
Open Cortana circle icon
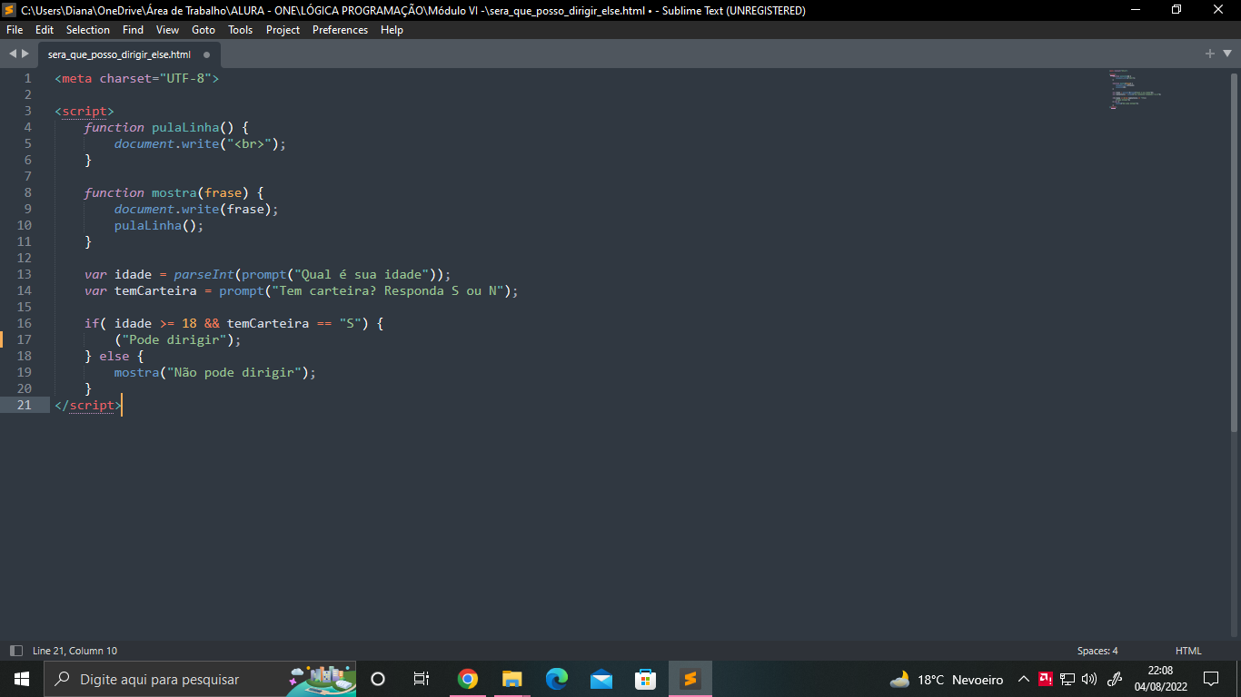click(x=378, y=679)
